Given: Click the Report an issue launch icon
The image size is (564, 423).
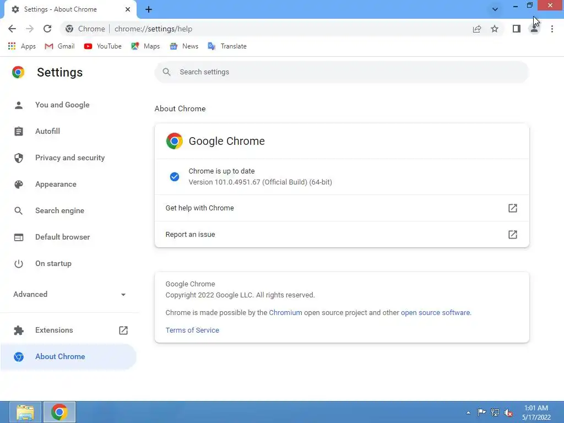Looking at the screenshot, I should pyautogui.click(x=513, y=235).
